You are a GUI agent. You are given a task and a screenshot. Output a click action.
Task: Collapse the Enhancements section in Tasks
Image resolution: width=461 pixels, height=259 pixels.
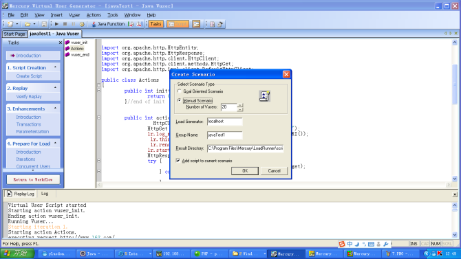(x=55, y=109)
